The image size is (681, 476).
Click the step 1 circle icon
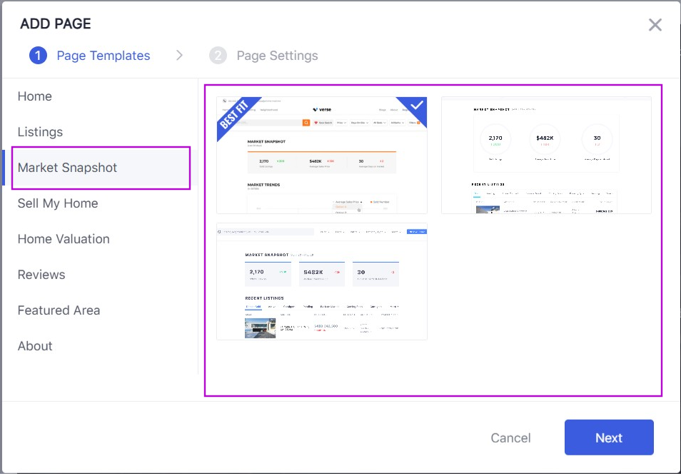tap(38, 56)
